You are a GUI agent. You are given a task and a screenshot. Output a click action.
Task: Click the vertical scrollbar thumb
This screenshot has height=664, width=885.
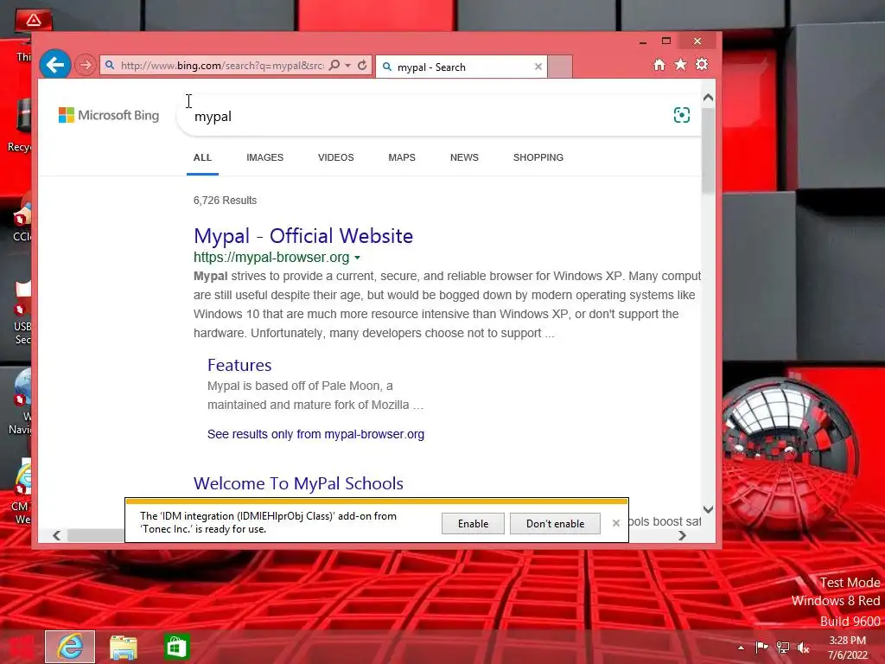click(709, 150)
